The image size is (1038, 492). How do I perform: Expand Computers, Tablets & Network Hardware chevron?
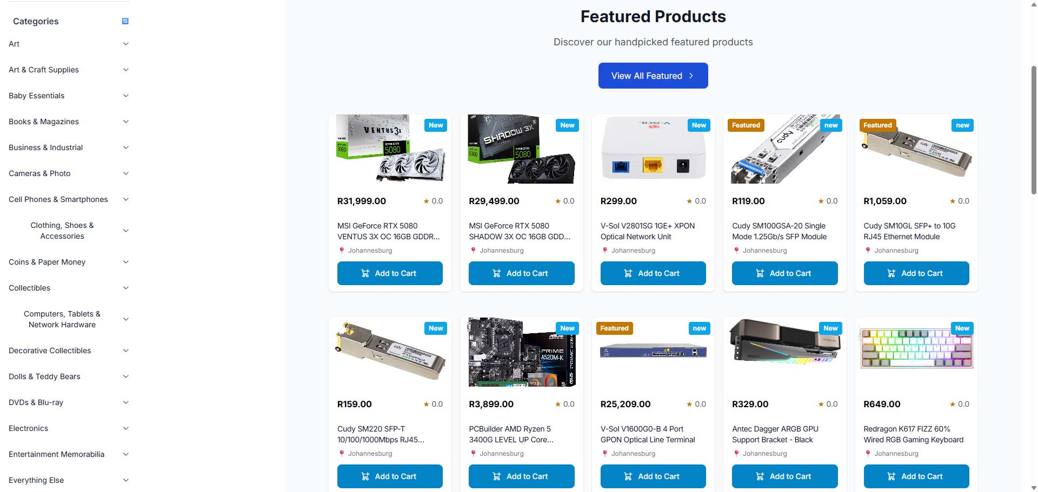pos(125,319)
